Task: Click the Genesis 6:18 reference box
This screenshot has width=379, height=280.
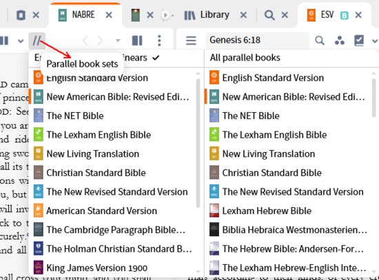Action: [x=258, y=40]
